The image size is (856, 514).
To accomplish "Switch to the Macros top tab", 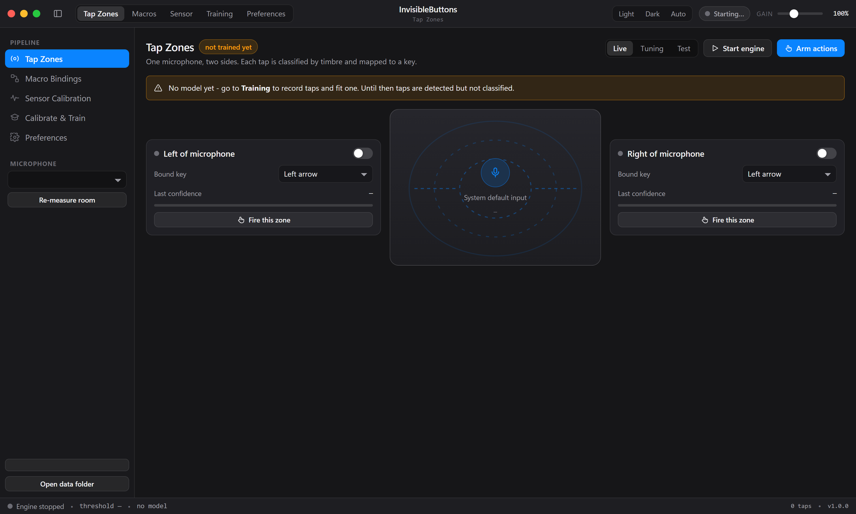I will coord(144,14).
